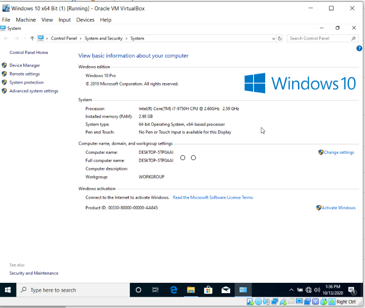Open the address bar previous locations dropdown
The image size is (365, 308).
point(273,39)
